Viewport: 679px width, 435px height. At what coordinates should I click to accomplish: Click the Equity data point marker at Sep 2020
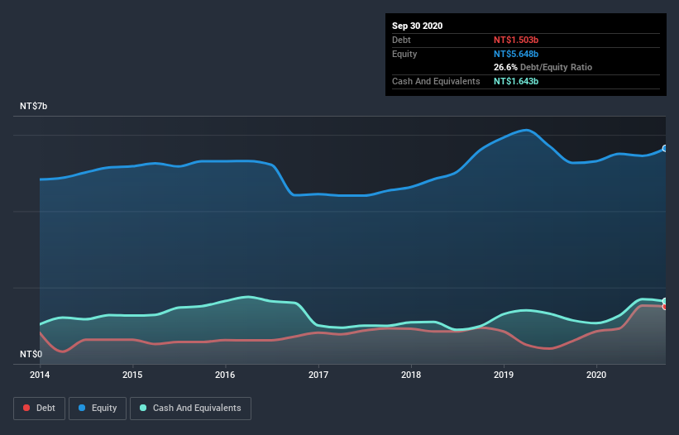pos(665,149)
